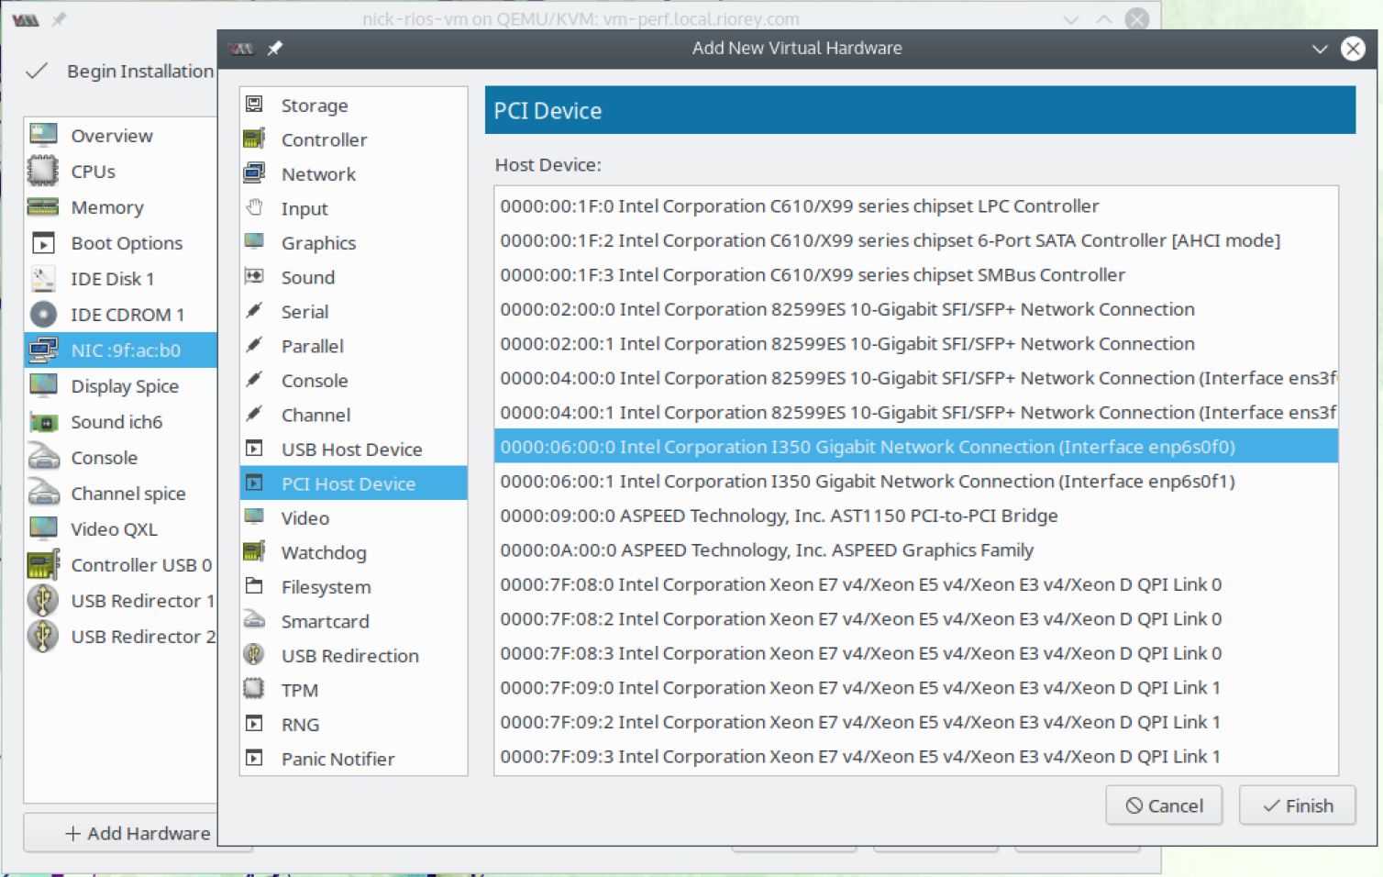Choose the Smartcard icon

click(x=254, y=621)
